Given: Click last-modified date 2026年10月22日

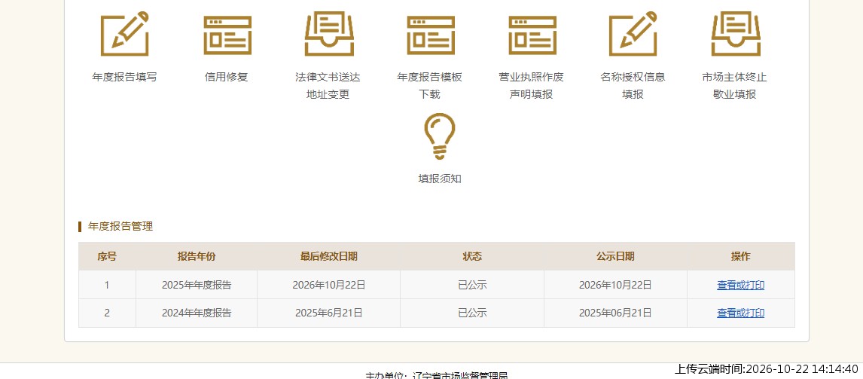Looking at the screenshot, I should (x=328, y=286).
